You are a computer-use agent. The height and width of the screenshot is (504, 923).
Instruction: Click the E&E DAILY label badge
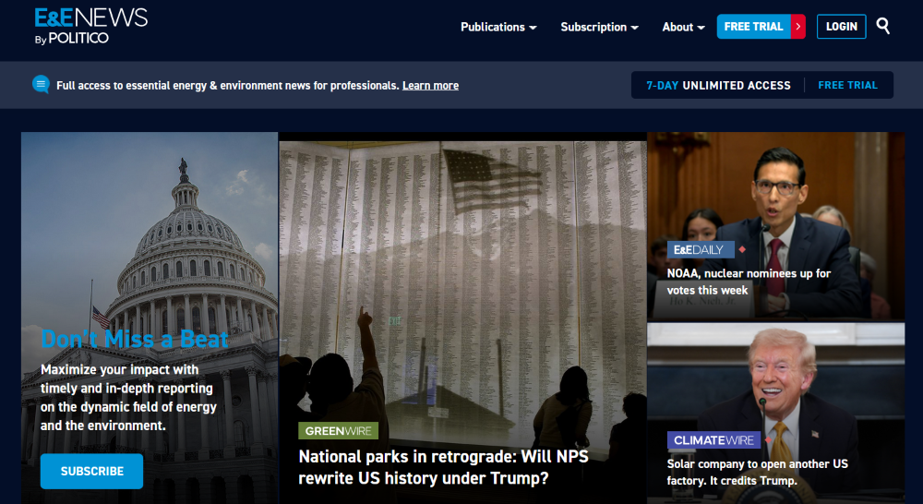[700, 249]
